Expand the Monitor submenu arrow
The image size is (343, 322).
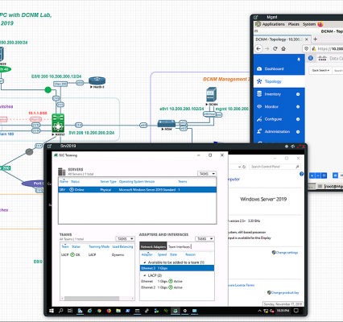point(298,107)
